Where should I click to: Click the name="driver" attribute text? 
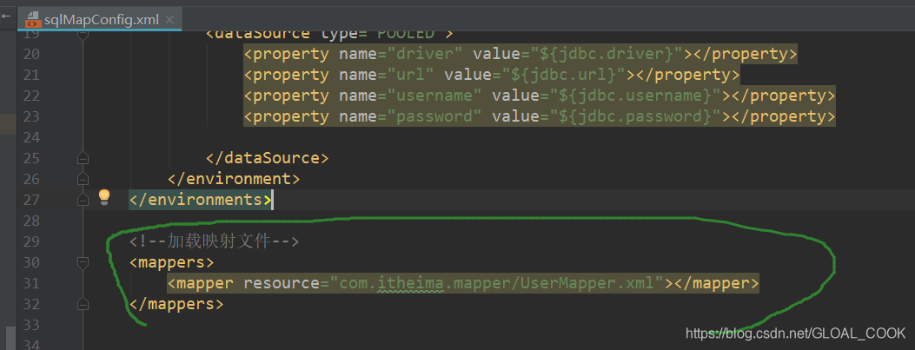coord(401,54)
